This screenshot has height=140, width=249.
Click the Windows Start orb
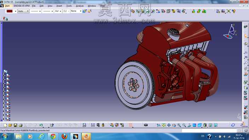click(x=5, y=136)
